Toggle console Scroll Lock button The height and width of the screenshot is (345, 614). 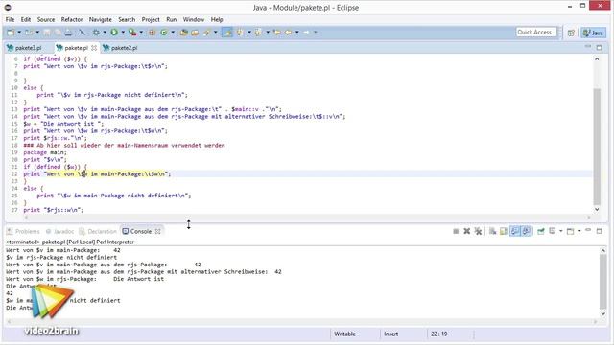[504, 232]
